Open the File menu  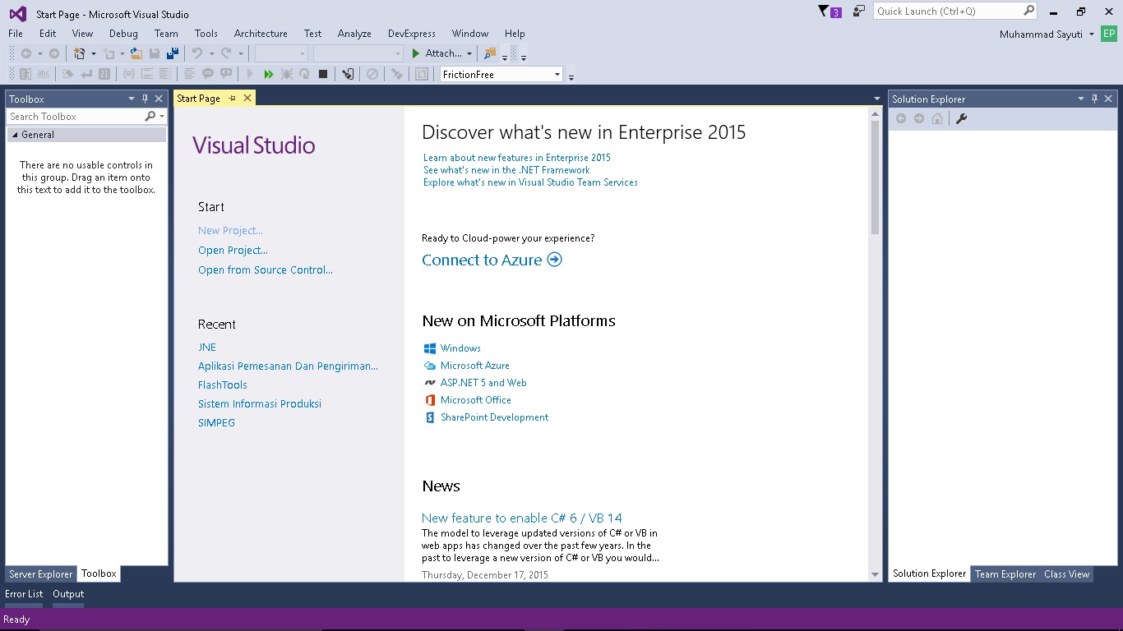coord(16,34)
